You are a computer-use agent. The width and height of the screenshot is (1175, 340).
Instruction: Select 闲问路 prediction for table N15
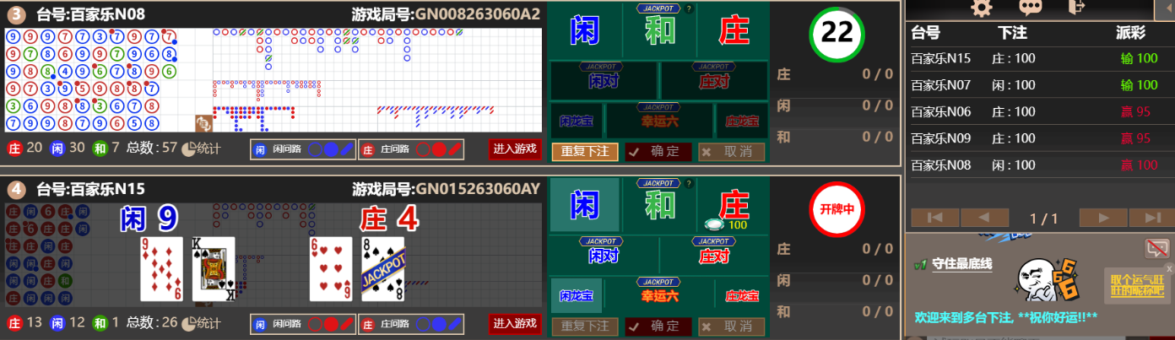pos(303,323)
